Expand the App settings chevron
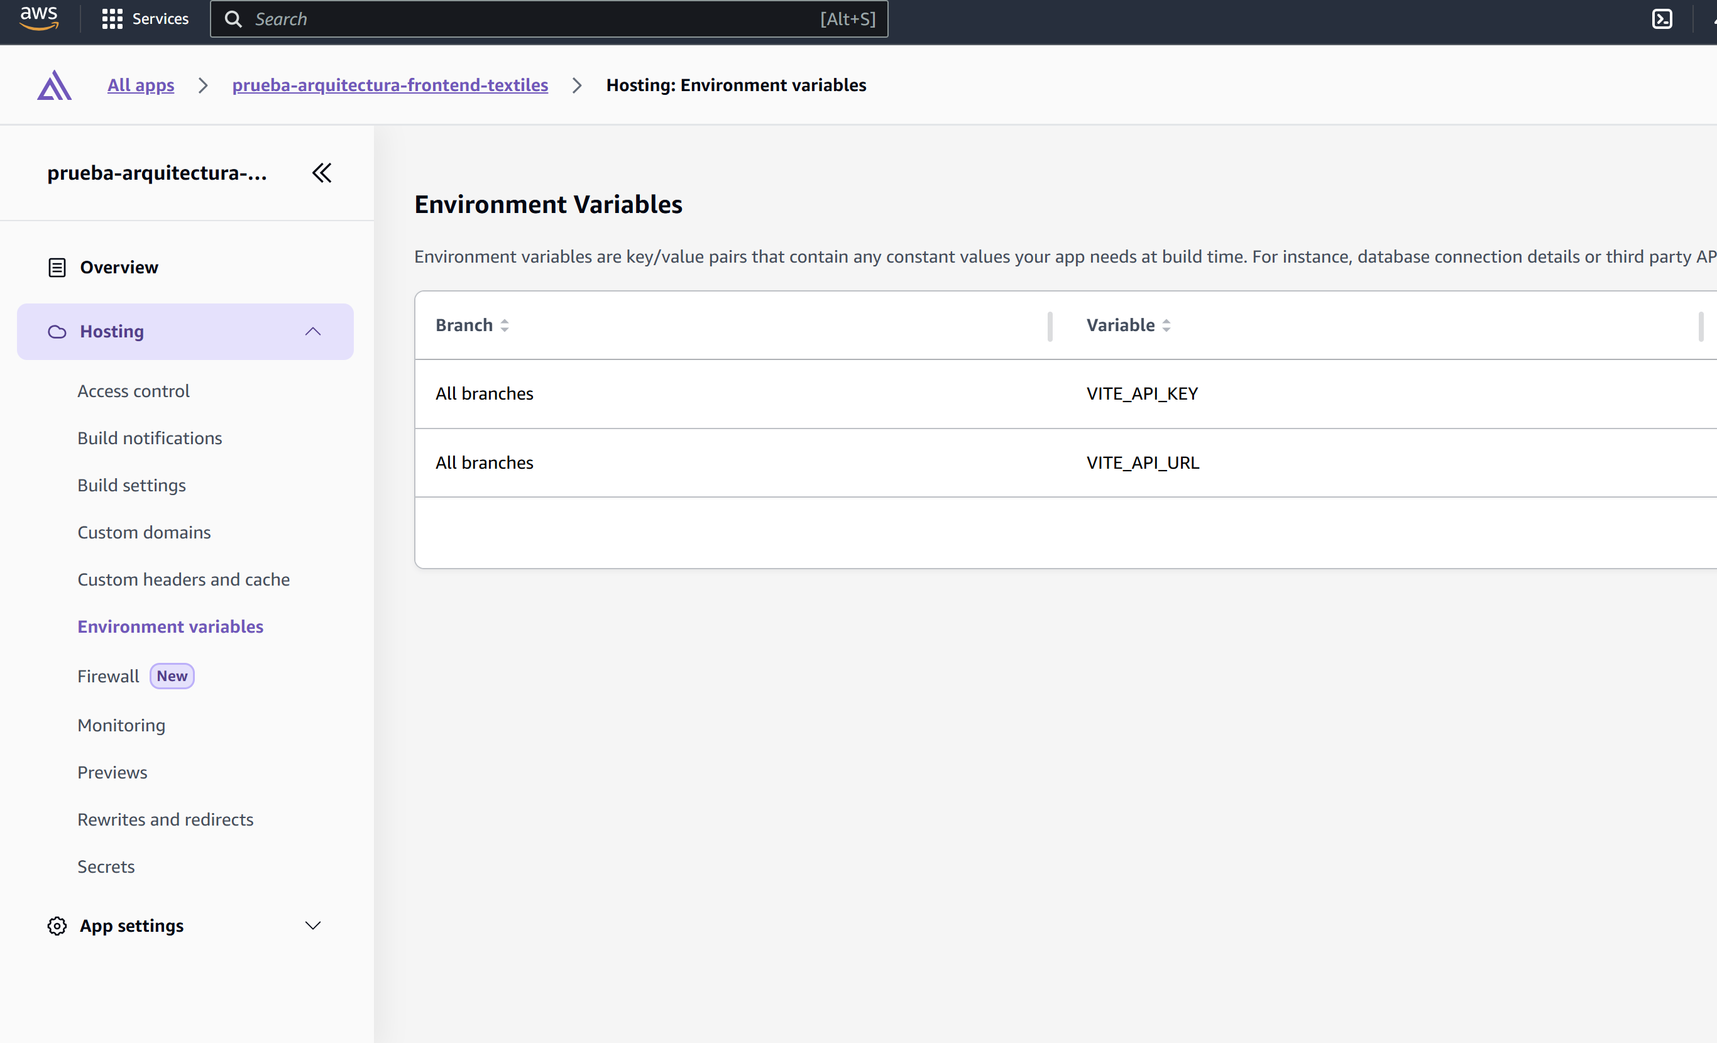Viewport: 1717px width, 1043px height. click(x=313, y=926)
